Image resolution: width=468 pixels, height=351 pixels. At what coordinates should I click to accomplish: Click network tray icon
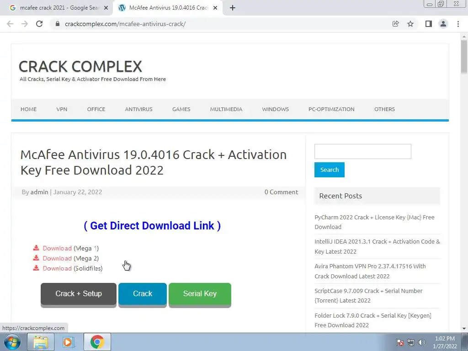pos(411,342)
